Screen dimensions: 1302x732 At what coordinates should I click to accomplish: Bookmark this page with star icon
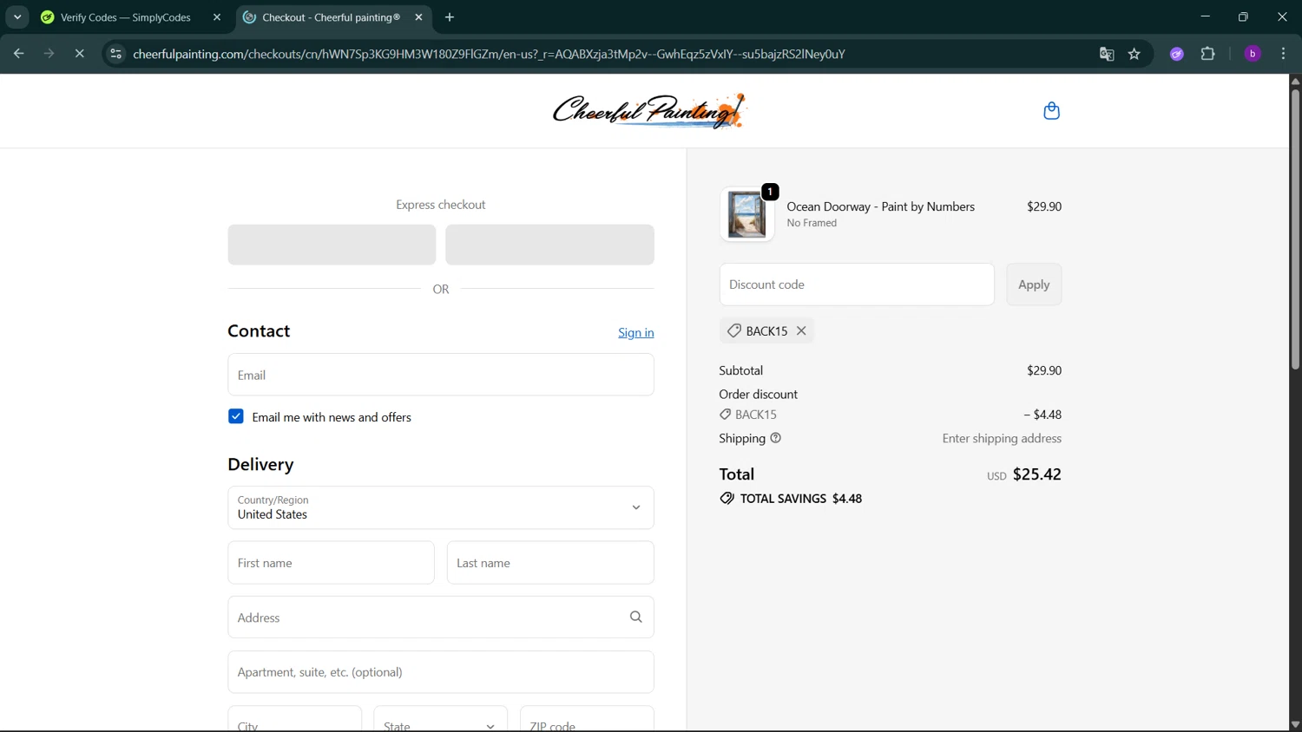tap(1134, 54)
